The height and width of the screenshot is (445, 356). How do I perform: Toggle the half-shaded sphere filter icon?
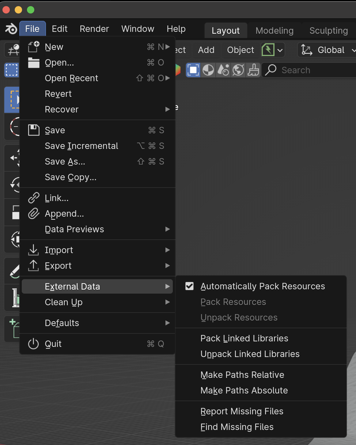[x=208, y=70]
